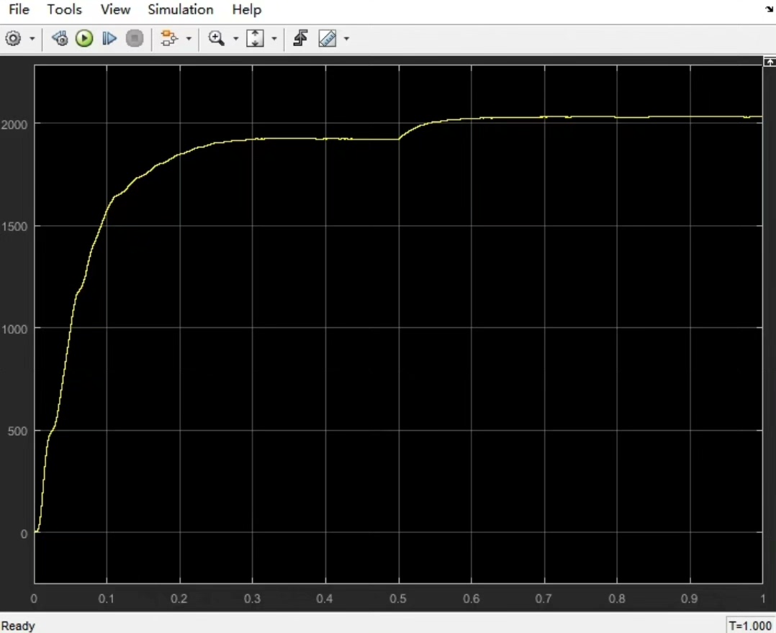Select the Zoom magnifier tool
Screen dimensions: 776x633
pos(216,39)
